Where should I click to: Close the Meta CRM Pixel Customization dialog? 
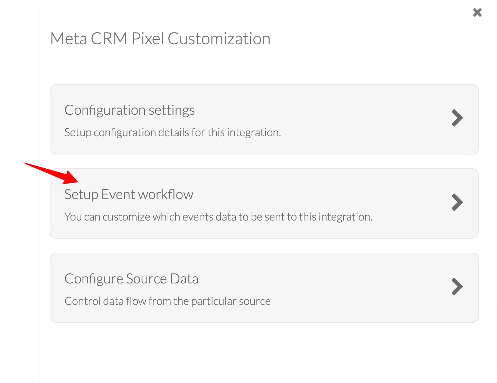[x=477, y=13]
